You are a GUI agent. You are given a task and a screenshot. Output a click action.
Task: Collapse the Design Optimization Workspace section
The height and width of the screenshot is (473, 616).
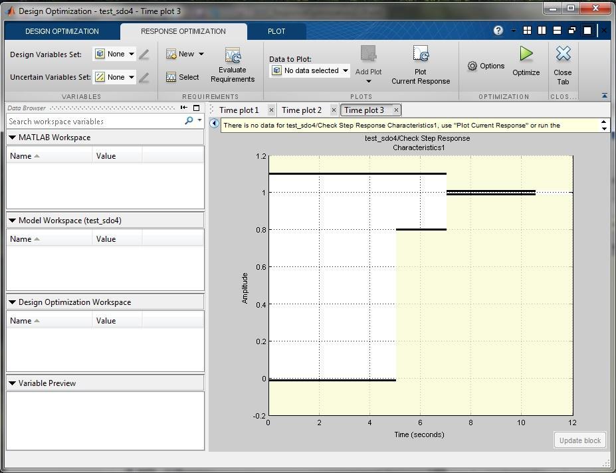tap(12, 302)
